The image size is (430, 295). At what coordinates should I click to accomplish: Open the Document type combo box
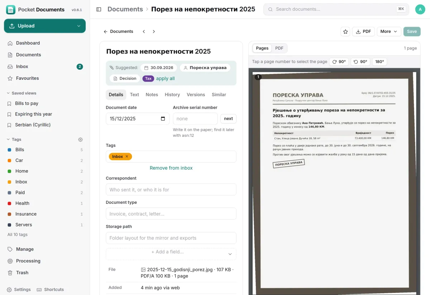coord(171,214)
